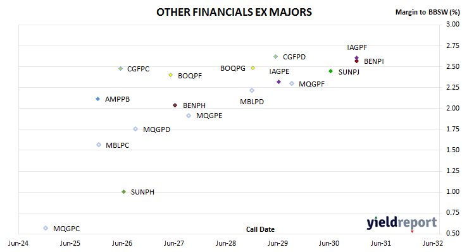
Task: Click the MBLPD hollow diamond marker
Action: pos(252,90)
